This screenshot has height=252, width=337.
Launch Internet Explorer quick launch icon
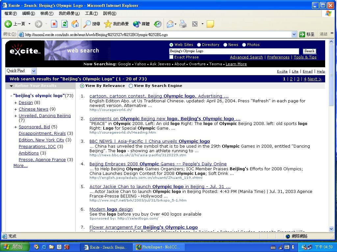click(x=44, y=247)
